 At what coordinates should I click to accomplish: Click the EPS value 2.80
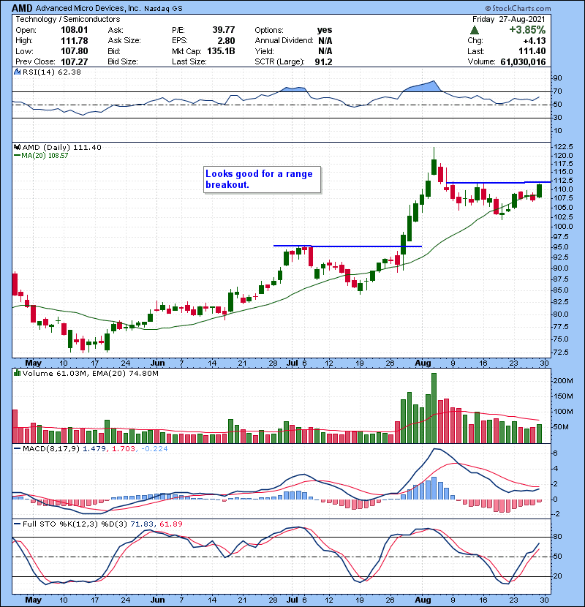227,41
